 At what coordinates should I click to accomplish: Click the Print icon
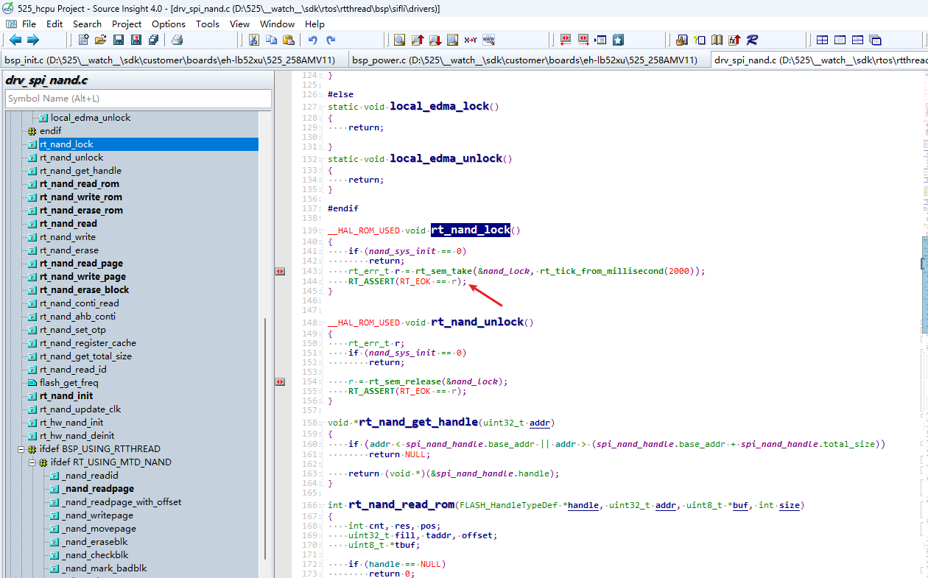coord(177,40)
